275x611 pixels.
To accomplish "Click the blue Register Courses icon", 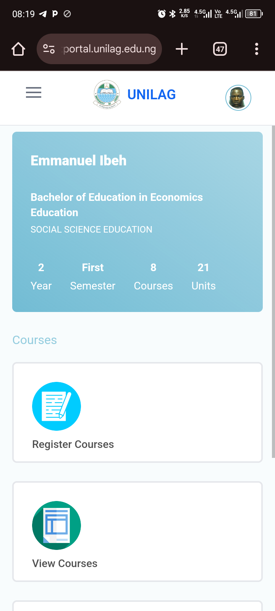I will (x=57, y=406).
